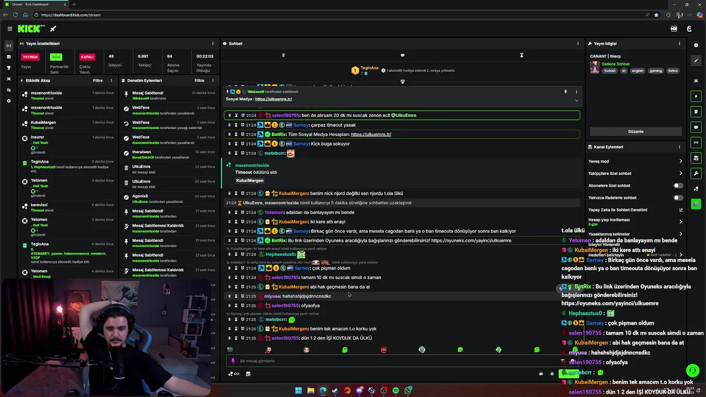Open ulkuemre.tr link in pinned message
The image size is (706, 397).
click(274, 99)
